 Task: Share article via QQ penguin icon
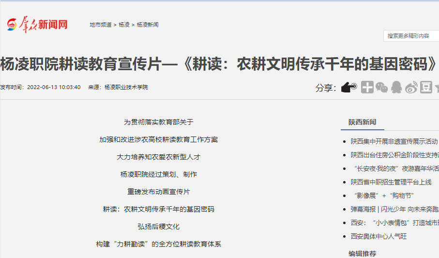pos(396,87)
